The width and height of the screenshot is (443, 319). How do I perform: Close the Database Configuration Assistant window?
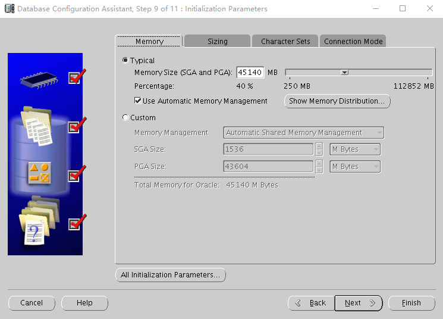tap(430, 8)
